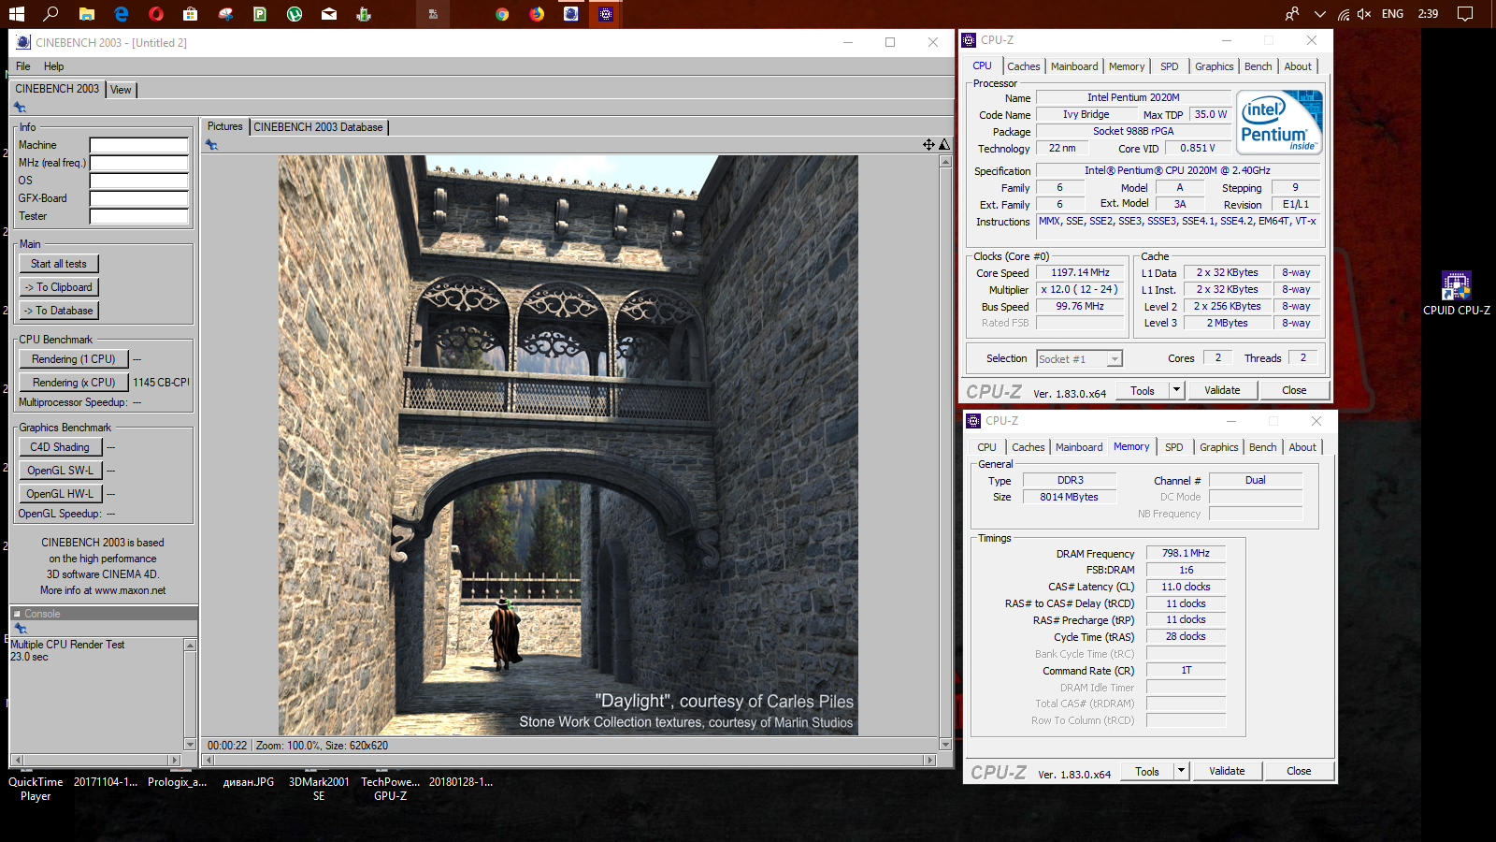The width and height of the screenshot is (1496, 842).
Task: Click Start all tests button
Action: 59,264
